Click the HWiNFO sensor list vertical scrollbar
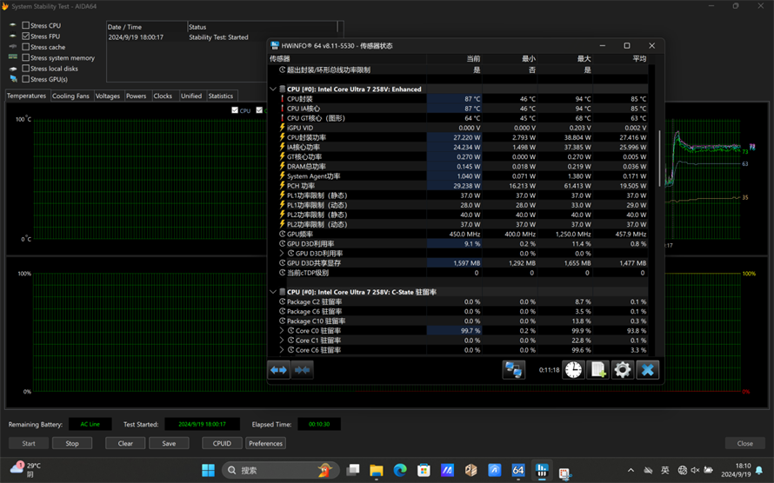 click(659, 156)
